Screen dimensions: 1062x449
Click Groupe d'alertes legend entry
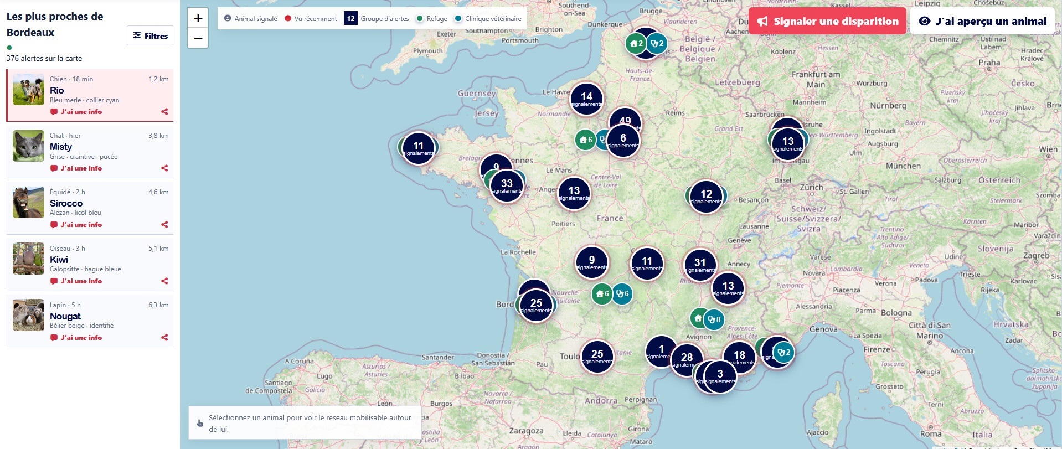tap(377, 19)
